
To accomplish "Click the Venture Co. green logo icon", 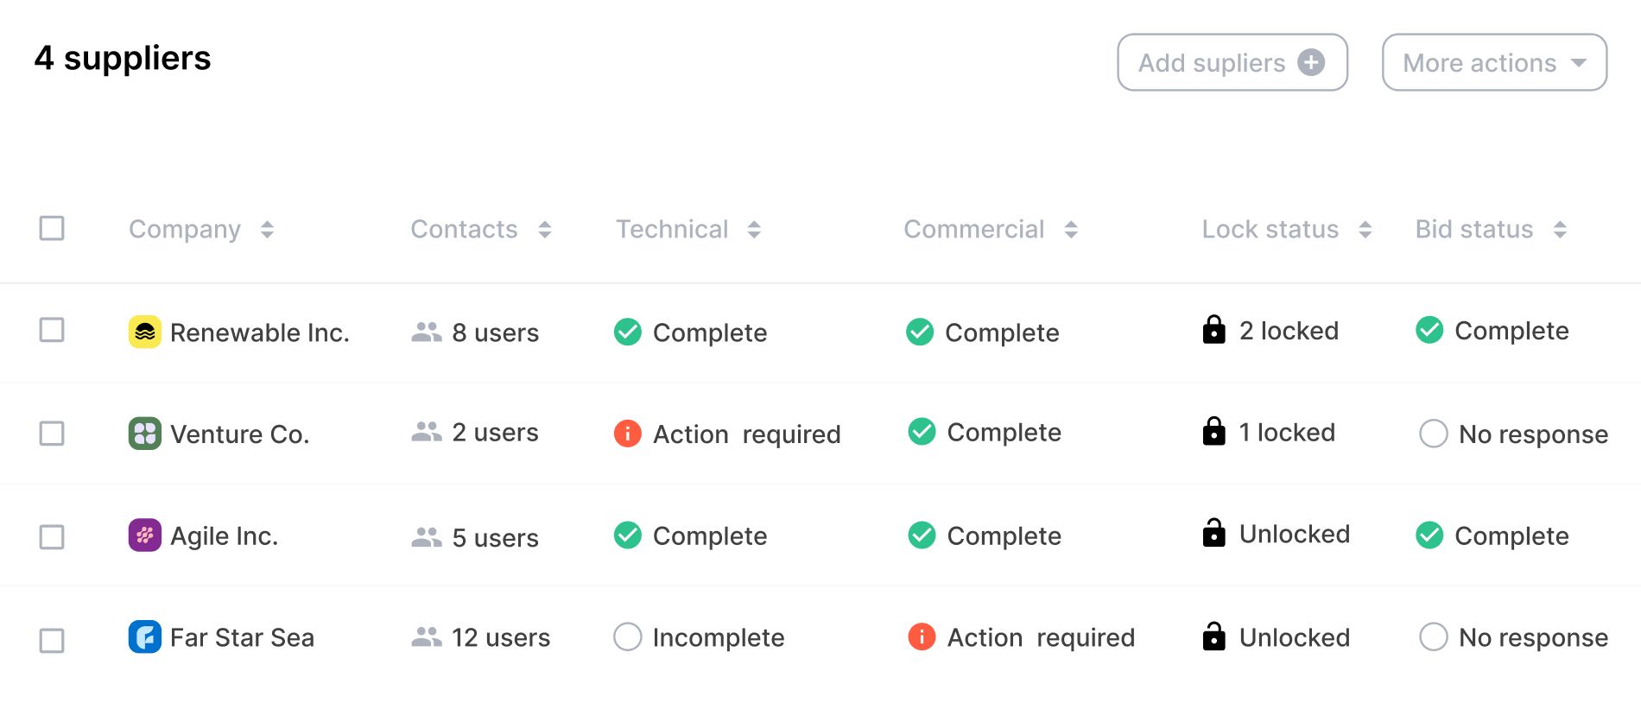I will (144, 434).
